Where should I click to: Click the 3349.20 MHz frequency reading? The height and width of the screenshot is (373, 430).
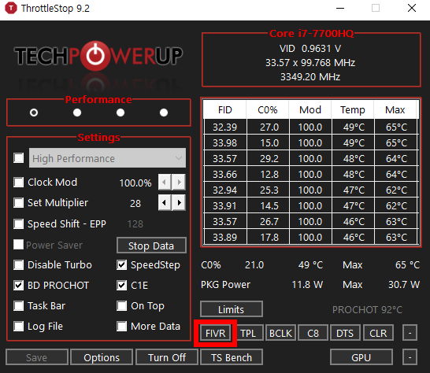tap(310, 77)
